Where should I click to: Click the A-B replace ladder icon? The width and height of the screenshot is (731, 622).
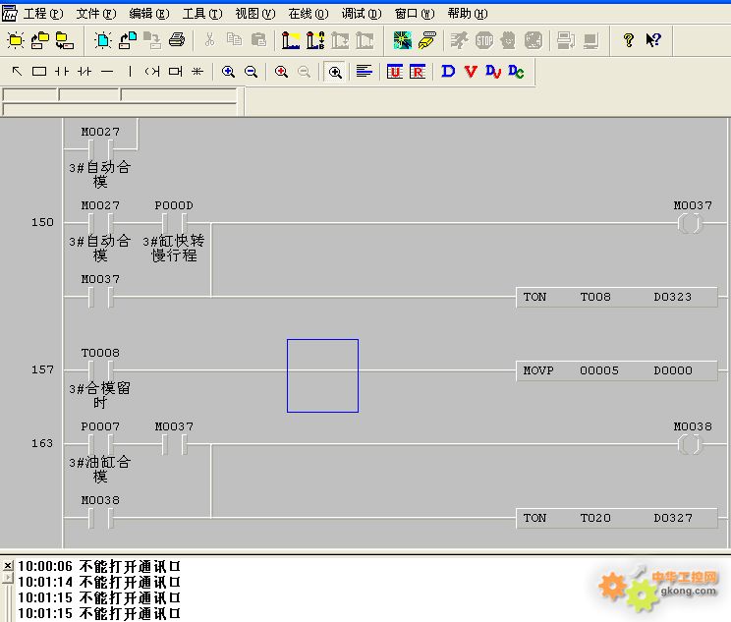[315, 40]
